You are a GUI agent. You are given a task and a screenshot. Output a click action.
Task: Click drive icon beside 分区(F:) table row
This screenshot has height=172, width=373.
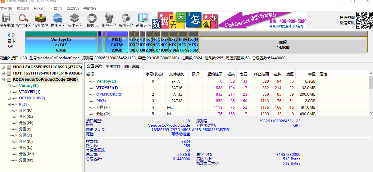(x=92, y=107)
